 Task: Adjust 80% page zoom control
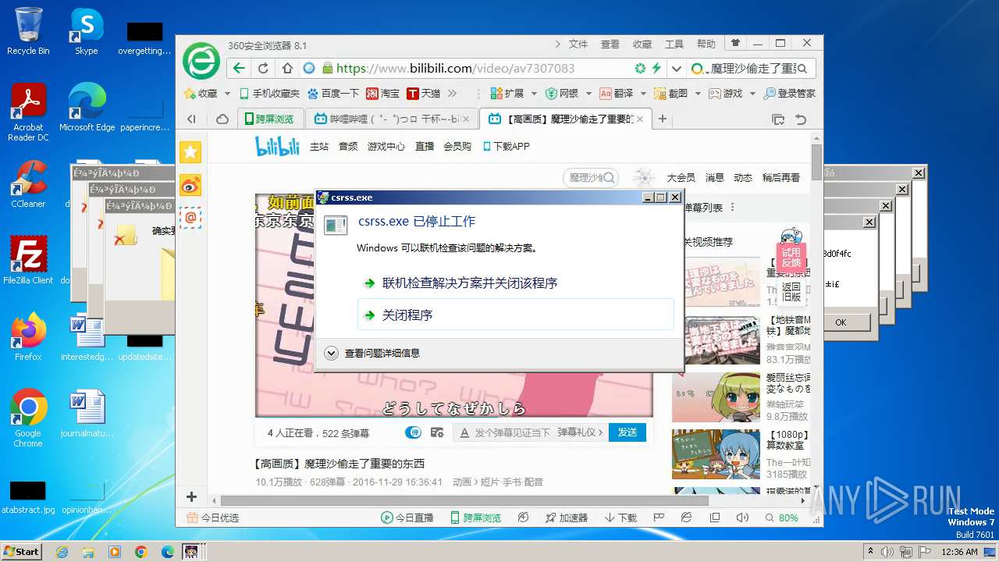[782, 518]
